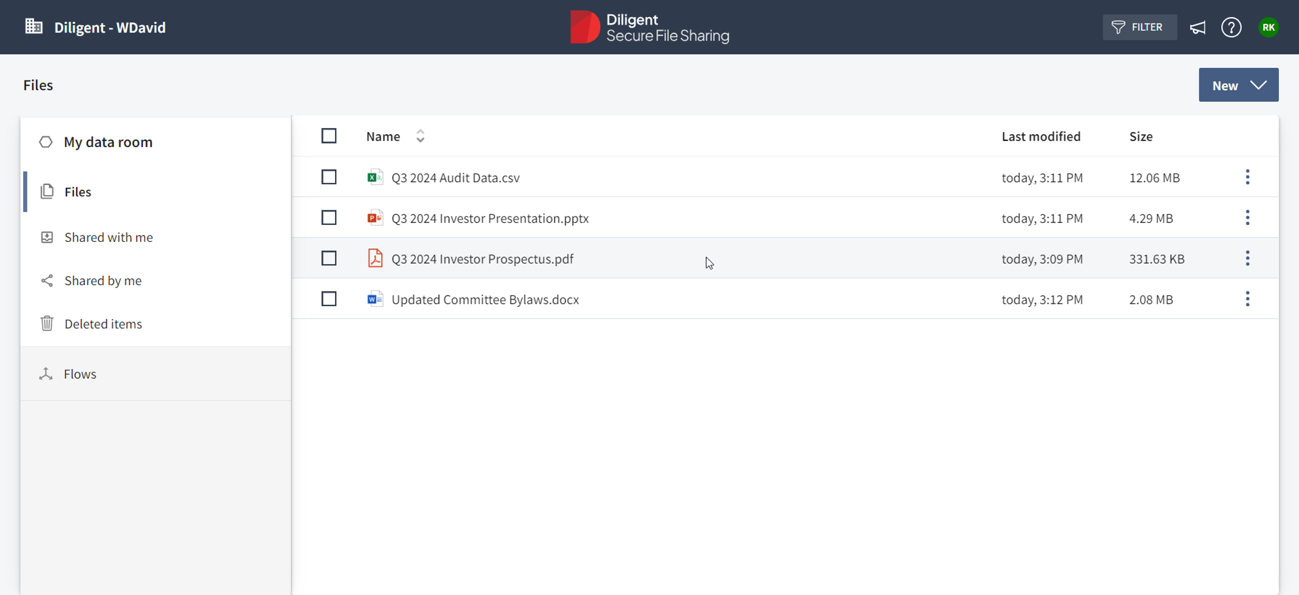The width and height of the screenshot is (1299, 595).
Task: Open options for Updated Committee Bylaws.docx
Action: pos(1247,299)
